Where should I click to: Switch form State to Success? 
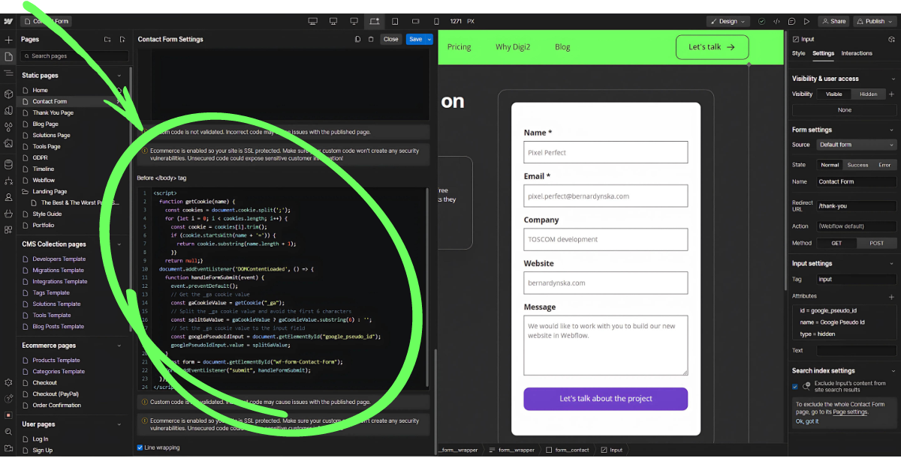(x=857, y=165)
